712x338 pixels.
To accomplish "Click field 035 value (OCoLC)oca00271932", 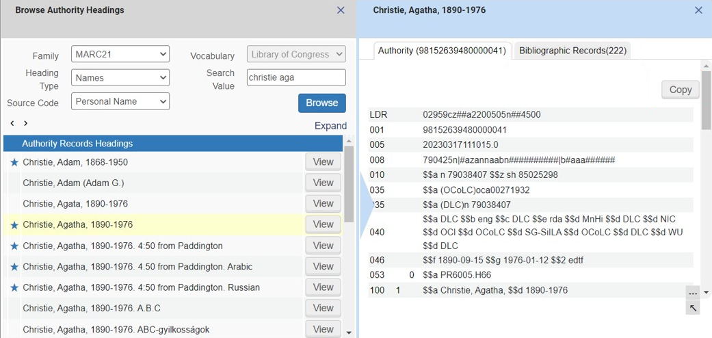I will 476,190.
